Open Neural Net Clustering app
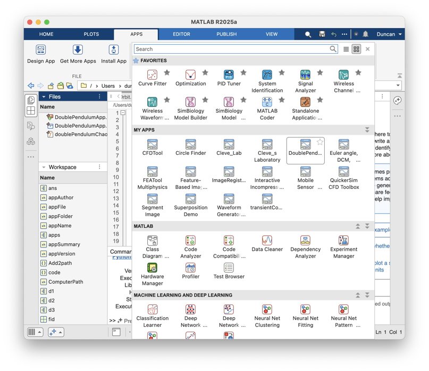 point(267,316)
